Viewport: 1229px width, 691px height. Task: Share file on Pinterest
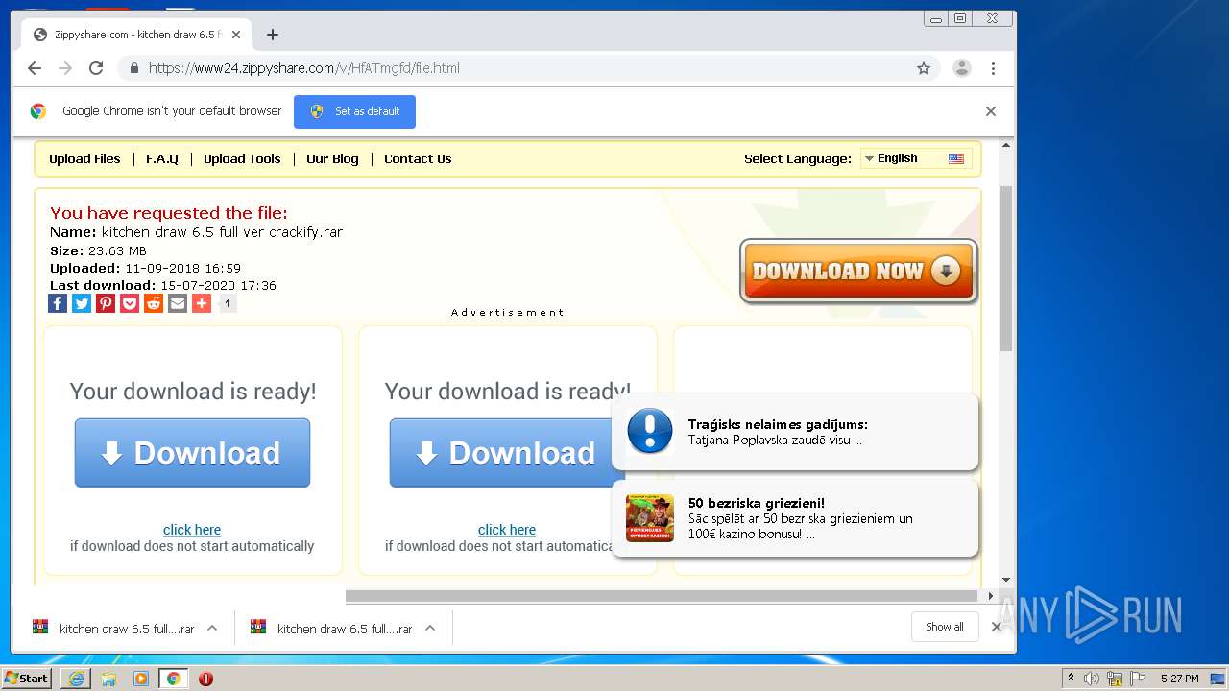106,303
